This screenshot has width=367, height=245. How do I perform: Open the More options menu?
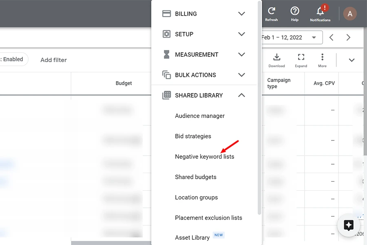322,60
